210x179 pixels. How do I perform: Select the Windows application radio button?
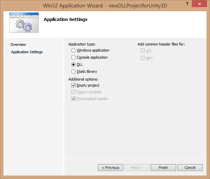pos(73,50)
